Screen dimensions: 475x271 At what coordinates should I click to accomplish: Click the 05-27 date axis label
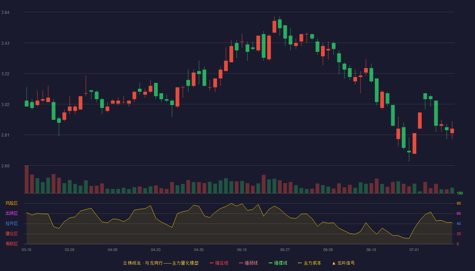pos(285,250)
